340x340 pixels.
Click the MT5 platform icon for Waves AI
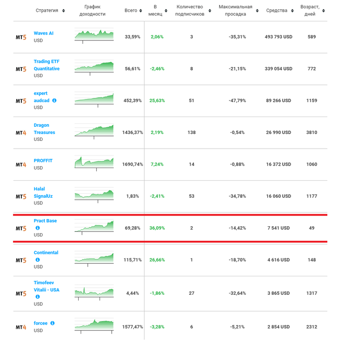pos(21,37)
